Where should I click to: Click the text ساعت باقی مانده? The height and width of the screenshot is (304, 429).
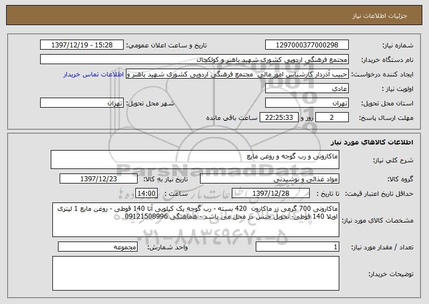click(232, 118)
